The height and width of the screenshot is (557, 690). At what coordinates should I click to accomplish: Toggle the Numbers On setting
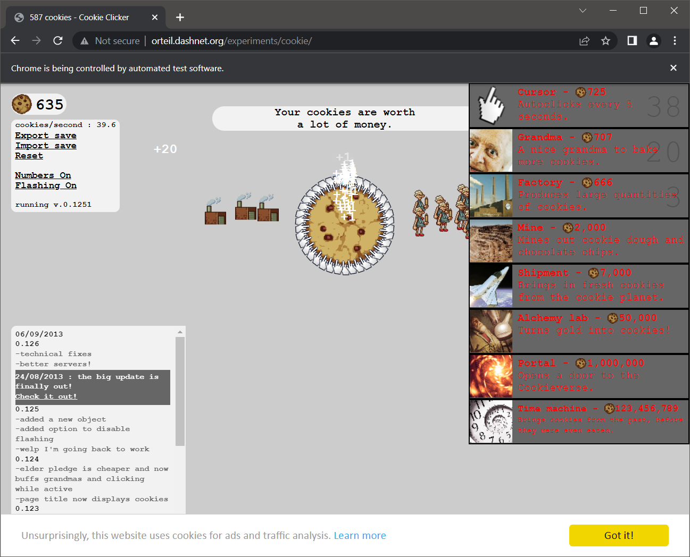43,175
